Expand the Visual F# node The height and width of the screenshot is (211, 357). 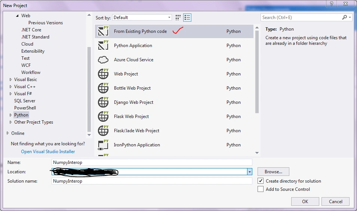[x=10, y=94]
